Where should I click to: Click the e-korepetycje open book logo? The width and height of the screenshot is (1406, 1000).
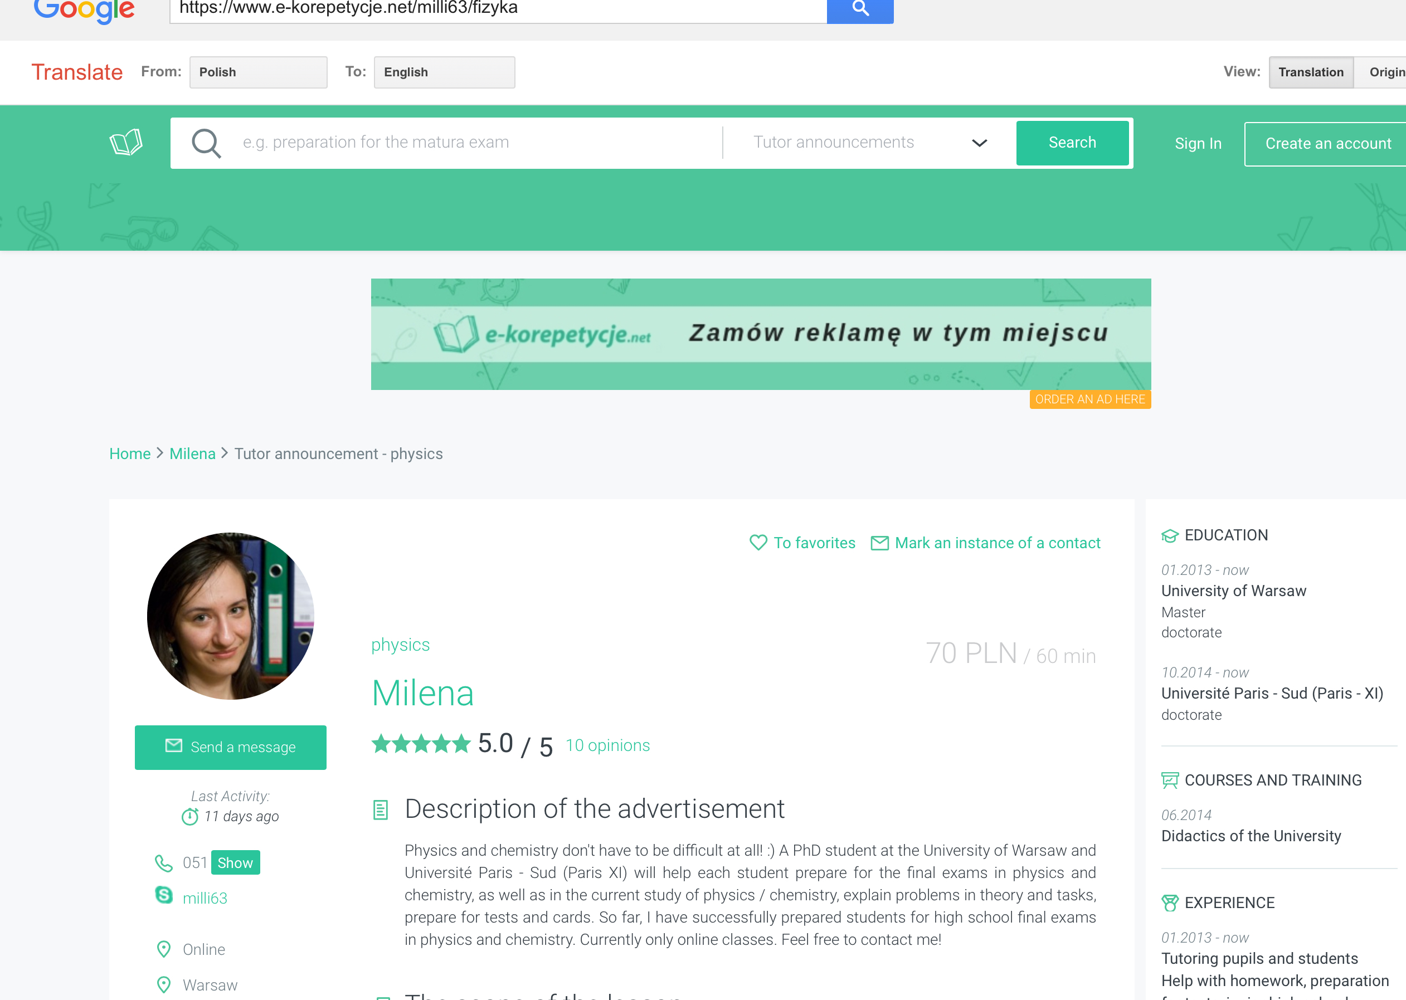point(127,142)
